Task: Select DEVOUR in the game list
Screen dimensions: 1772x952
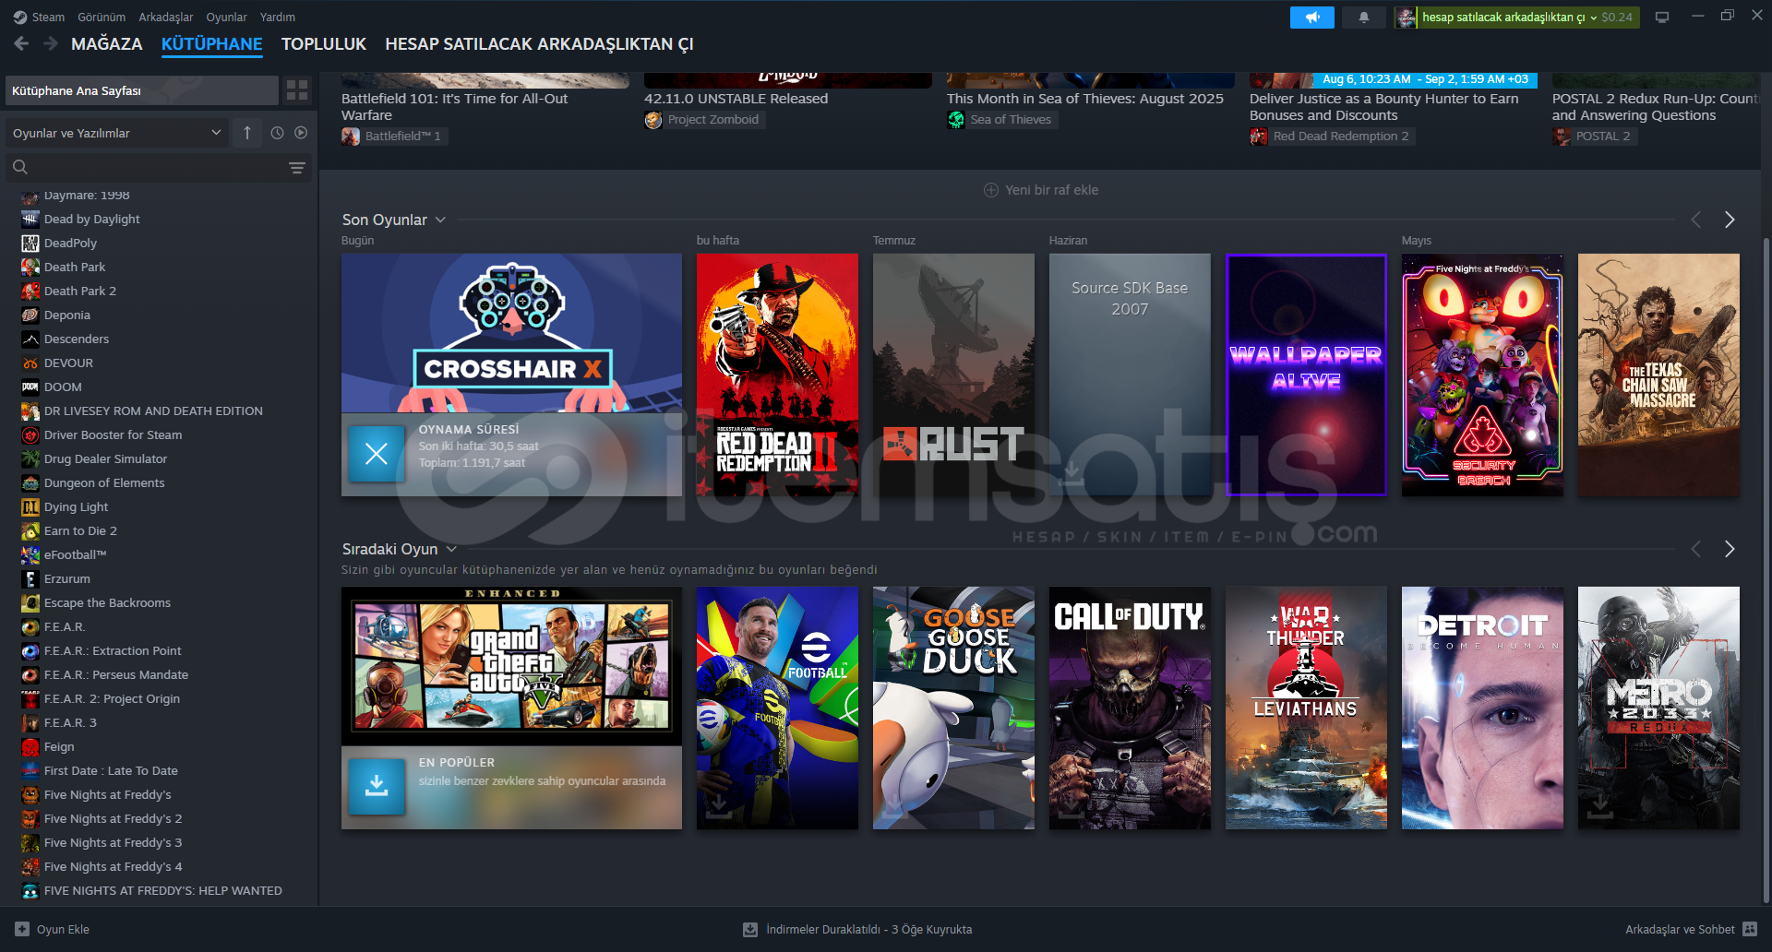Action: click(x=68, y=363)
